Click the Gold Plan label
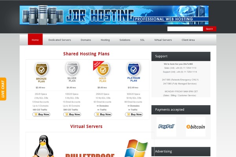 [x=103, y=80]
